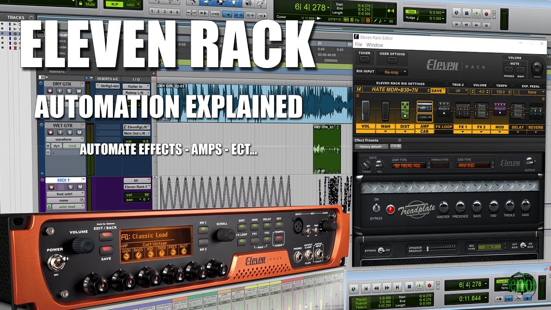Select the FX 1 tab label

tap(462, 127)
